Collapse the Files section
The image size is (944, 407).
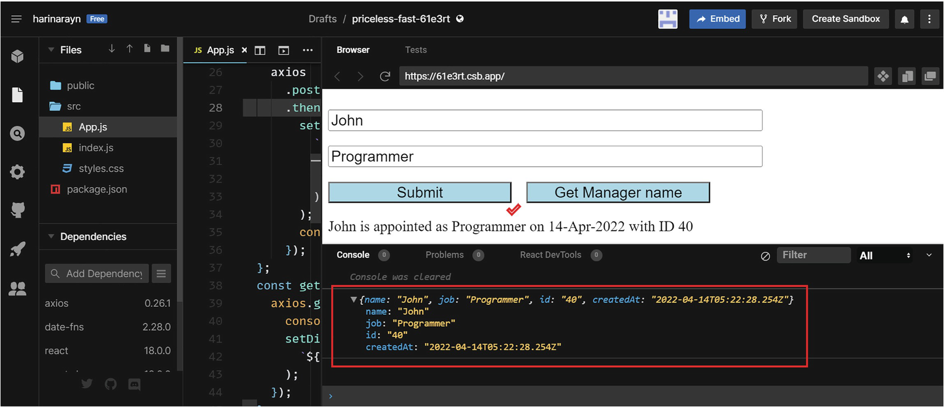51,50
